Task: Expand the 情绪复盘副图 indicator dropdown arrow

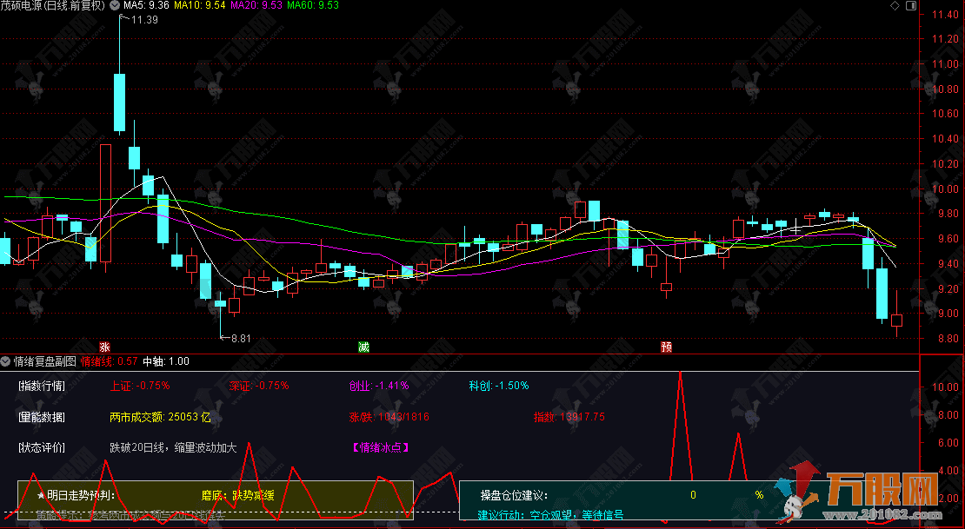Action: (x=7, y=360)
